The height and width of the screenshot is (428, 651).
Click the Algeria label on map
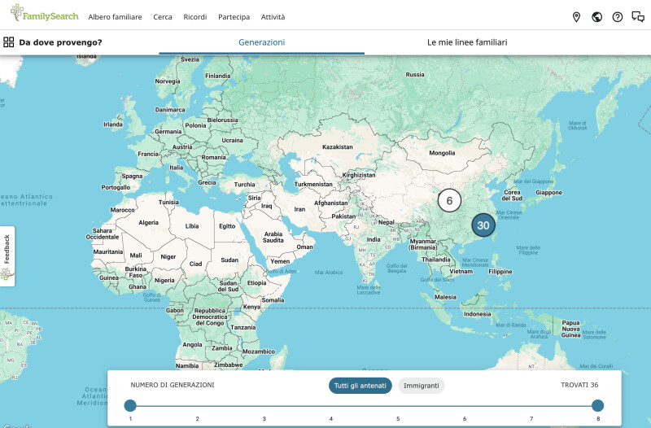pos(149,222)
